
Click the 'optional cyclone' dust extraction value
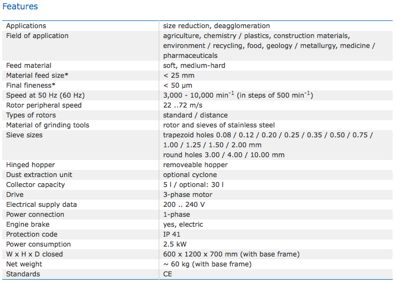coord(190,175)
